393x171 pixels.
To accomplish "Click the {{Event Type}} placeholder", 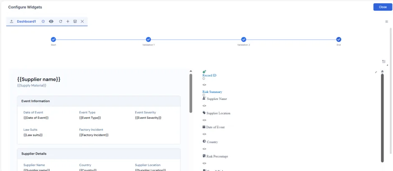I will [x=90, y=117].
